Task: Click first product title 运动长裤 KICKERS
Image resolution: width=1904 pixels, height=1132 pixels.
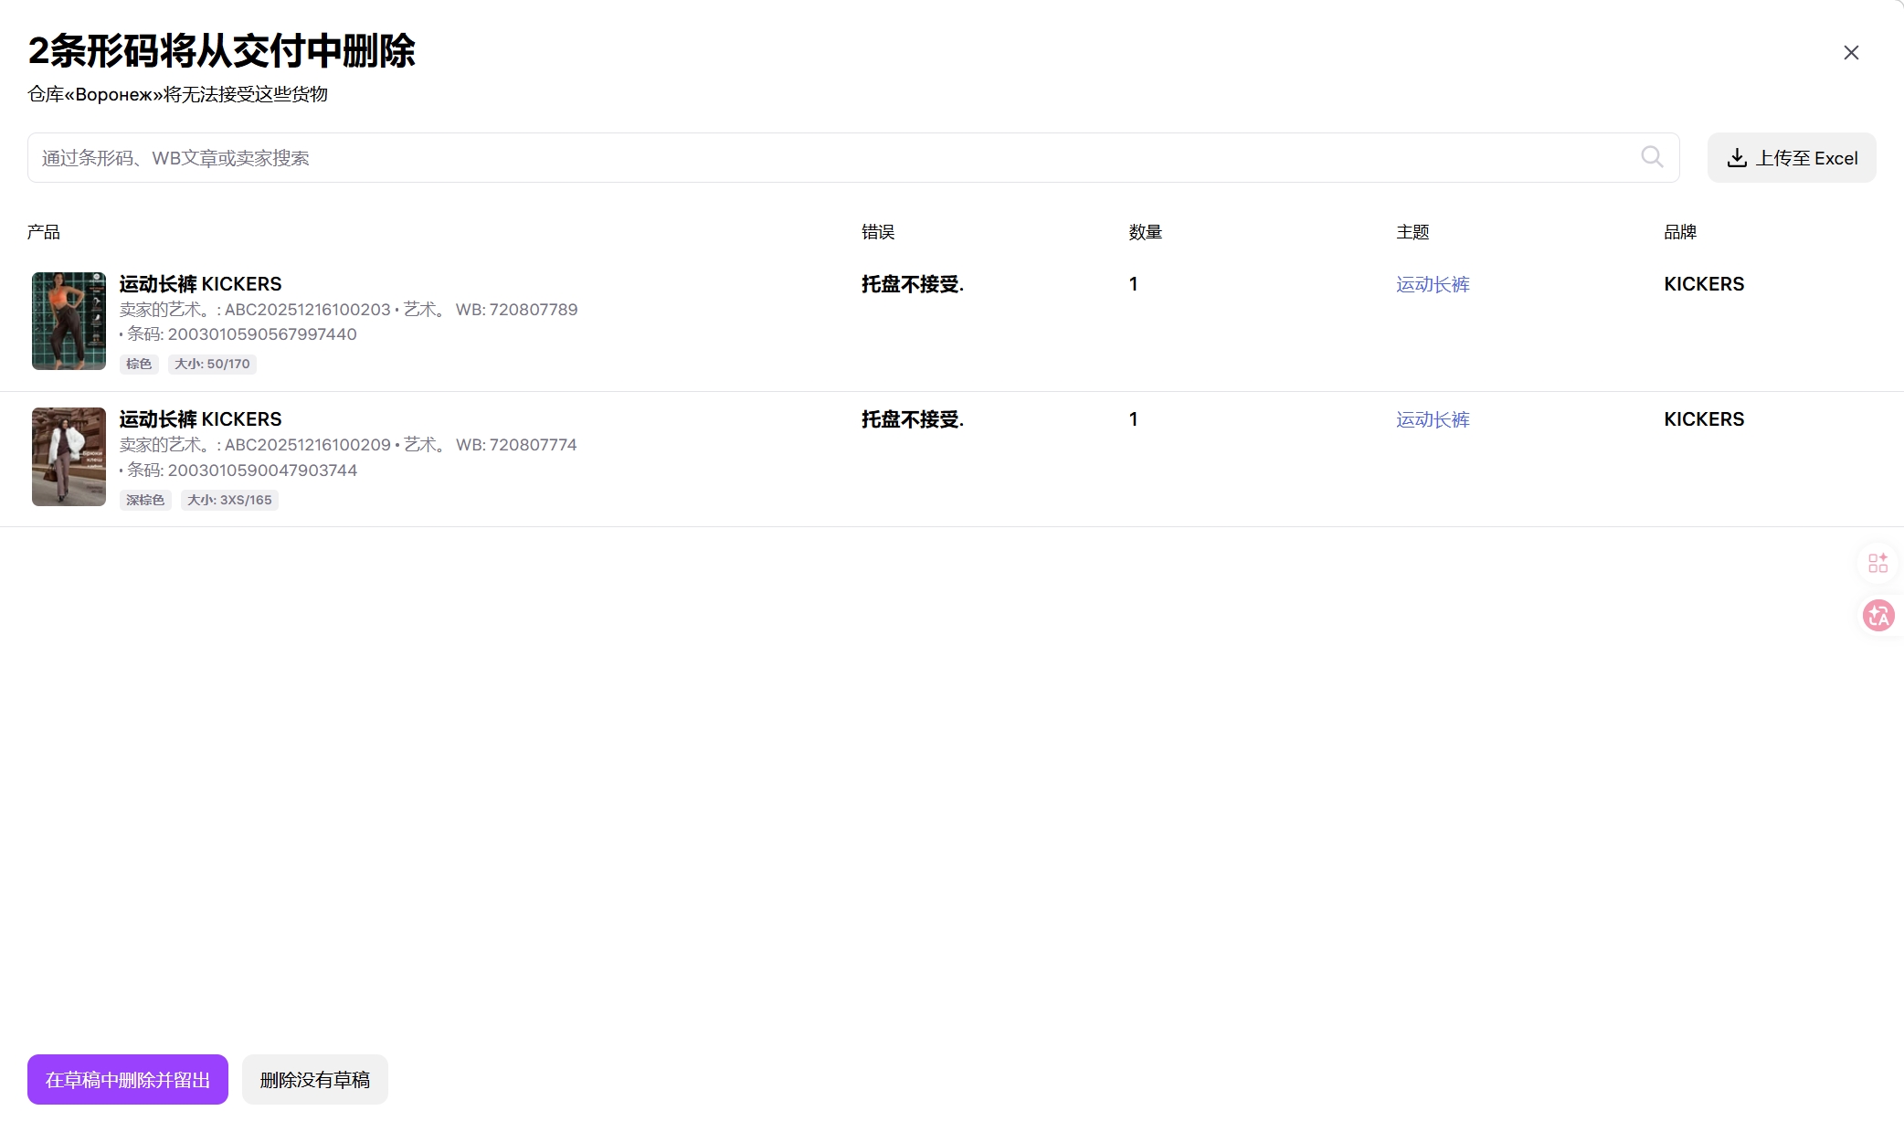Action: (x=200, y=284)
